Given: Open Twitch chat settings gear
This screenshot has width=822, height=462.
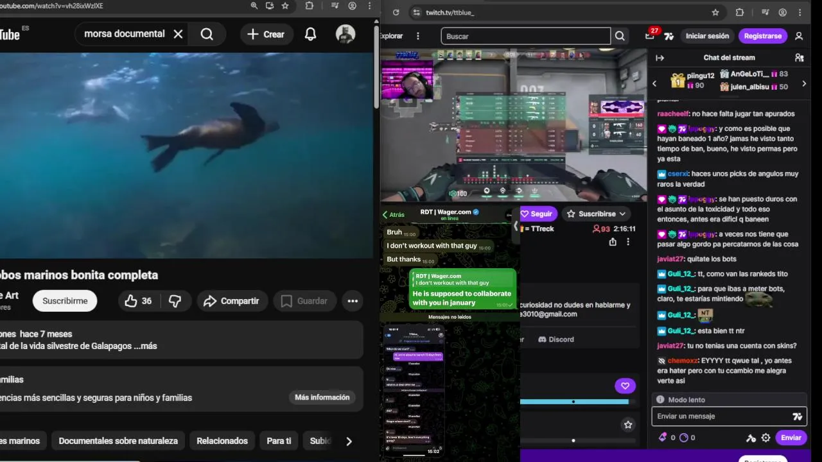Looking at the screenshot, I should pyautogui.click(x=765, y=438).
